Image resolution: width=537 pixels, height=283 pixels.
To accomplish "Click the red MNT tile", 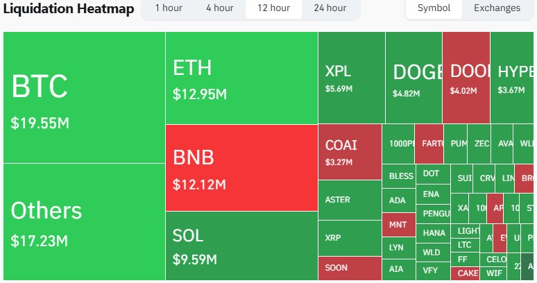I will [x=398, y=225].
